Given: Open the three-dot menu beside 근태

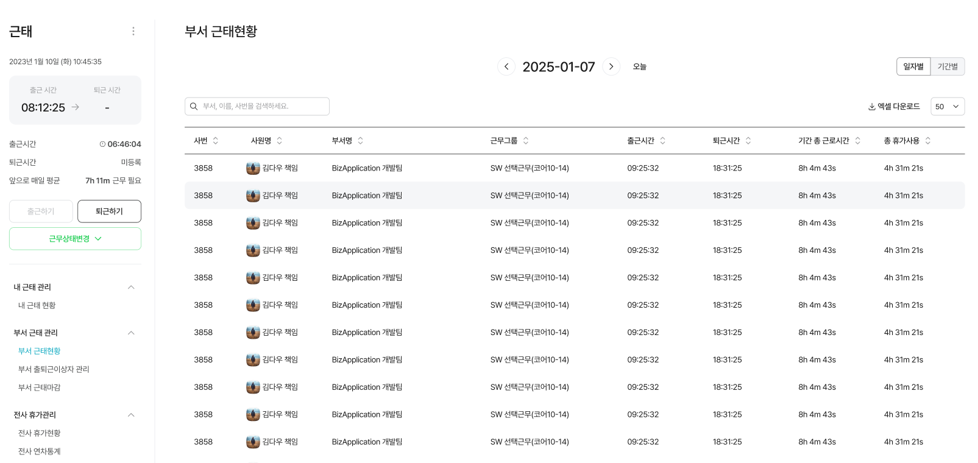Looking at the screenshot, I should coord(133,31).
